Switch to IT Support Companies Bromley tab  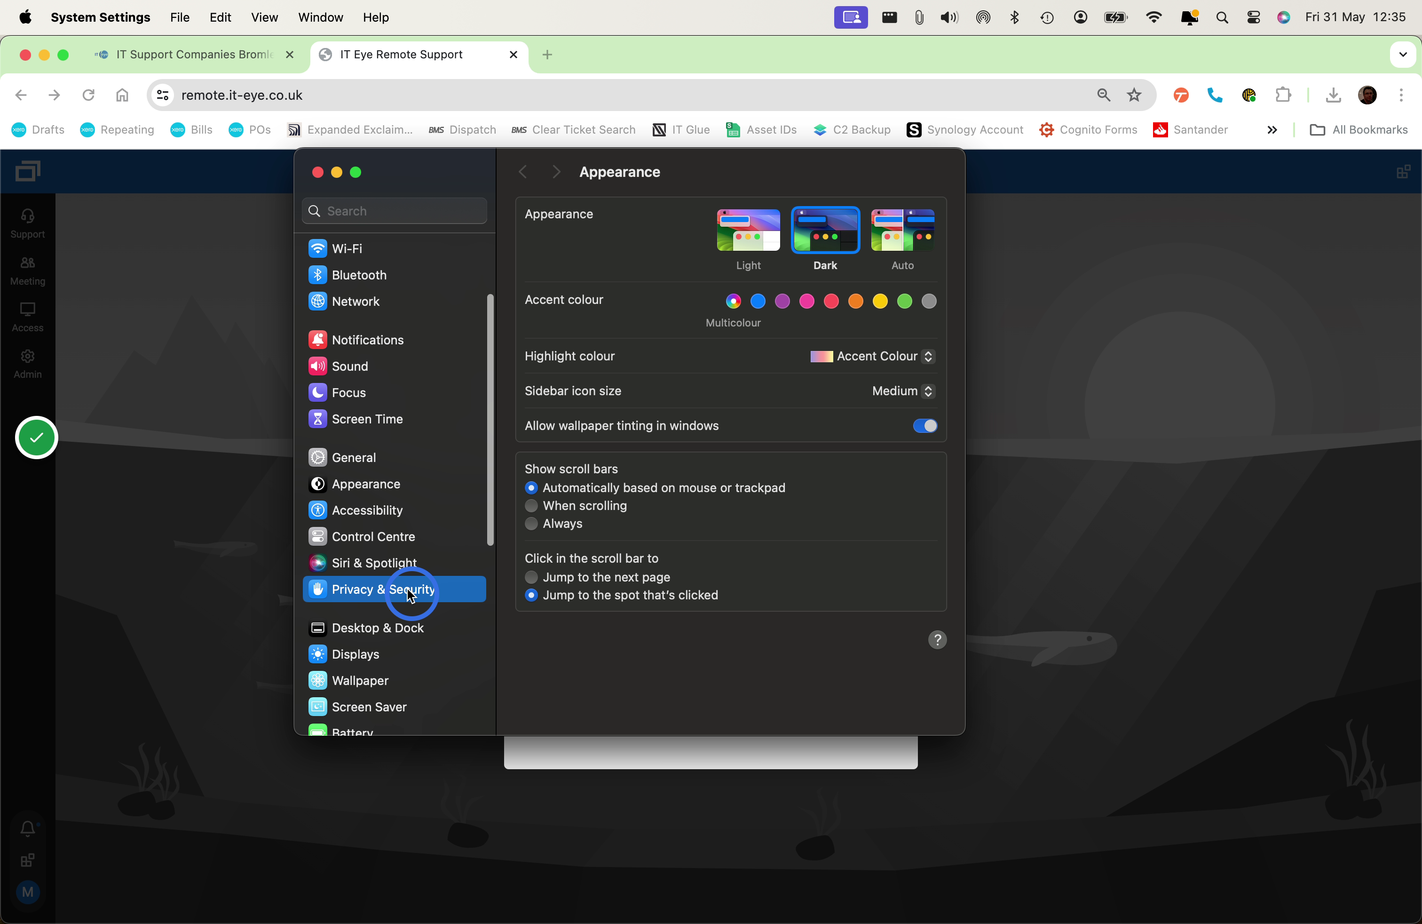[x=194, y=55]
